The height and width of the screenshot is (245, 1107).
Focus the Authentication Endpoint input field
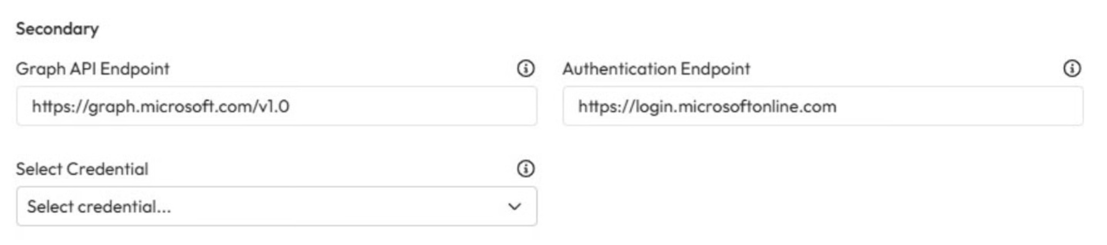822,106
